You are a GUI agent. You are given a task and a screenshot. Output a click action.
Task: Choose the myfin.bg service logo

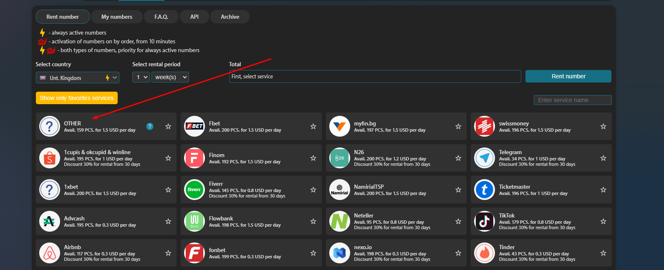tap(340, 126)
